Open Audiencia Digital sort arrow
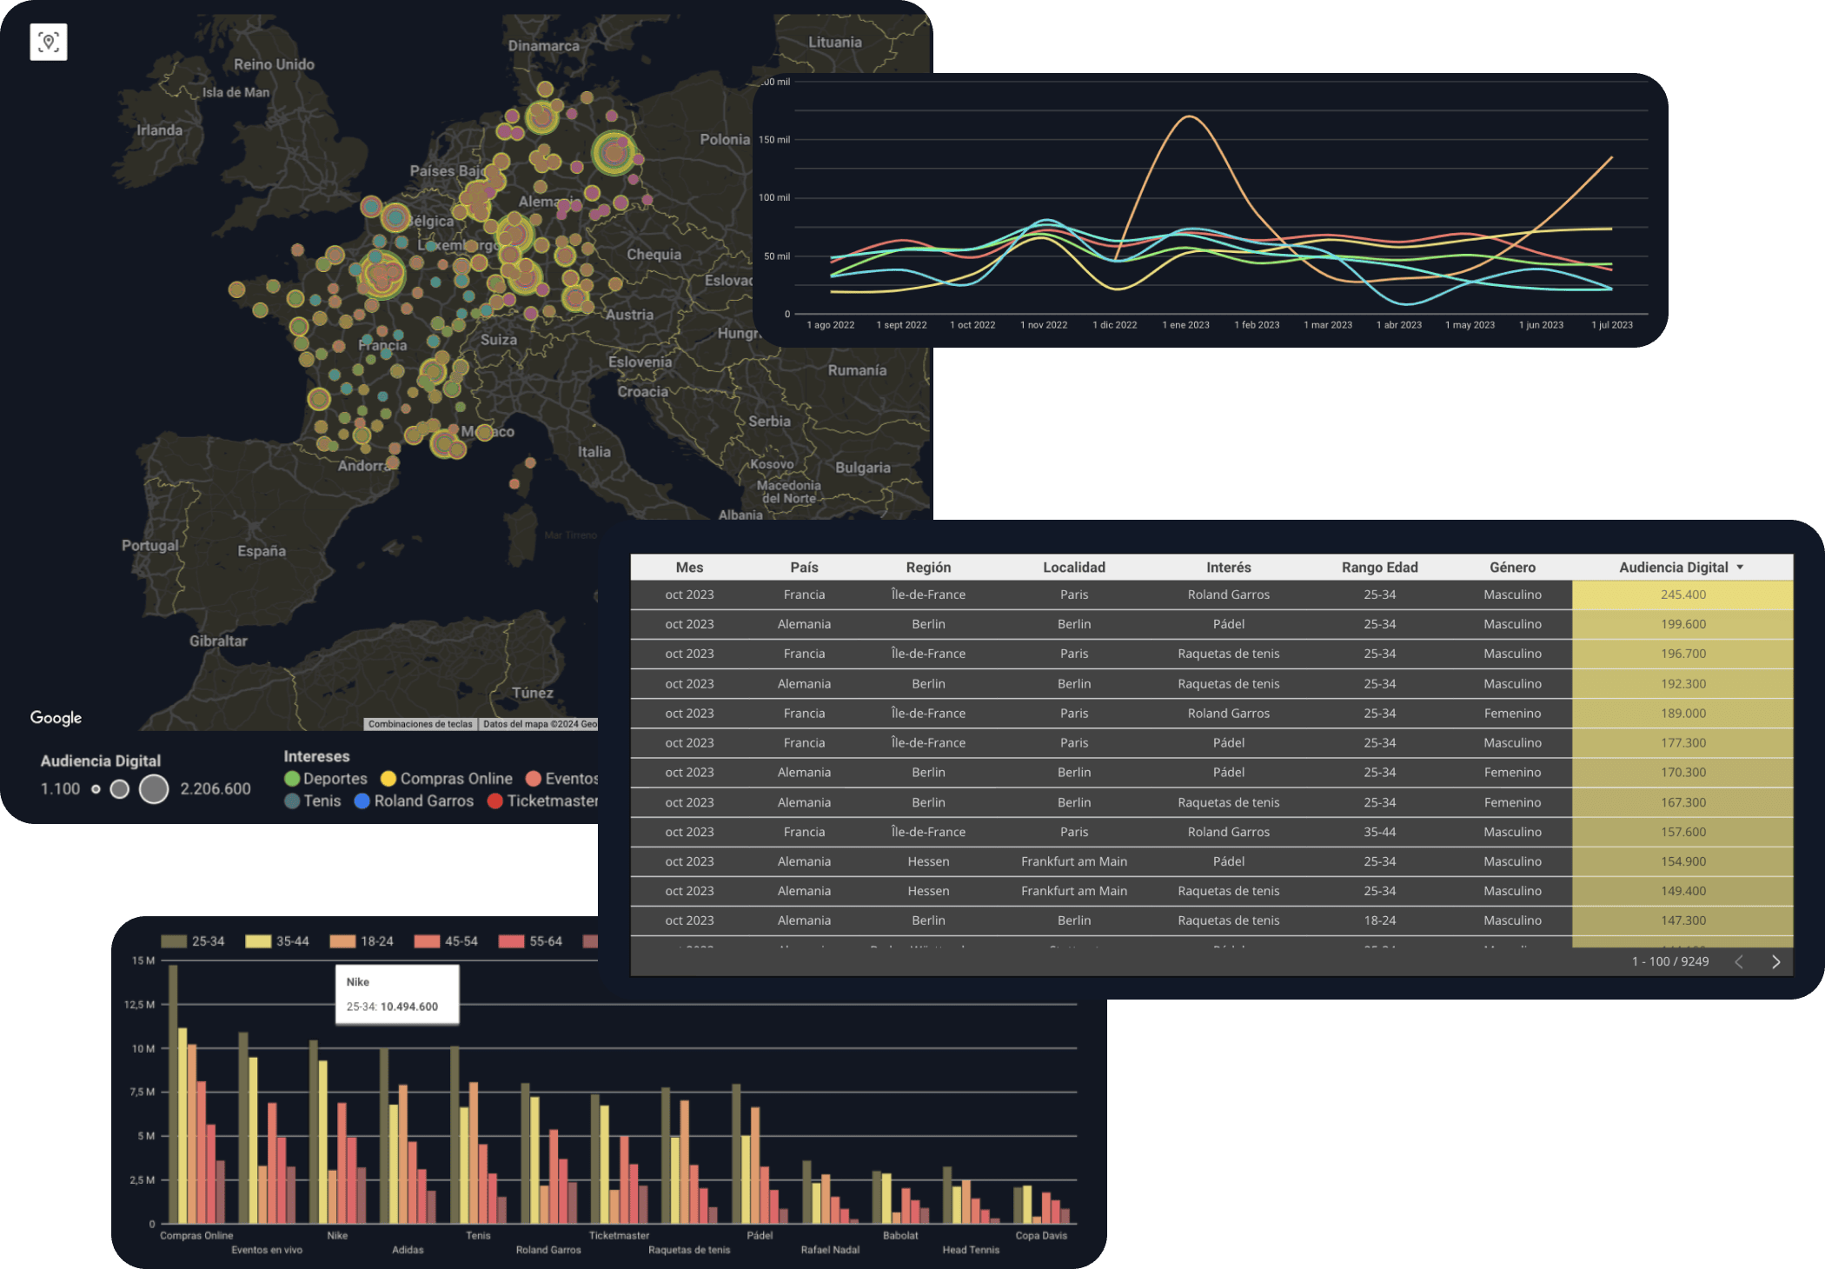The image size is (1825, 1269). pos(1740,568)
